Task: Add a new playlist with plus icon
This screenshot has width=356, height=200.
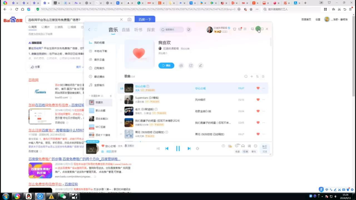Action: [x=111, y=96]
